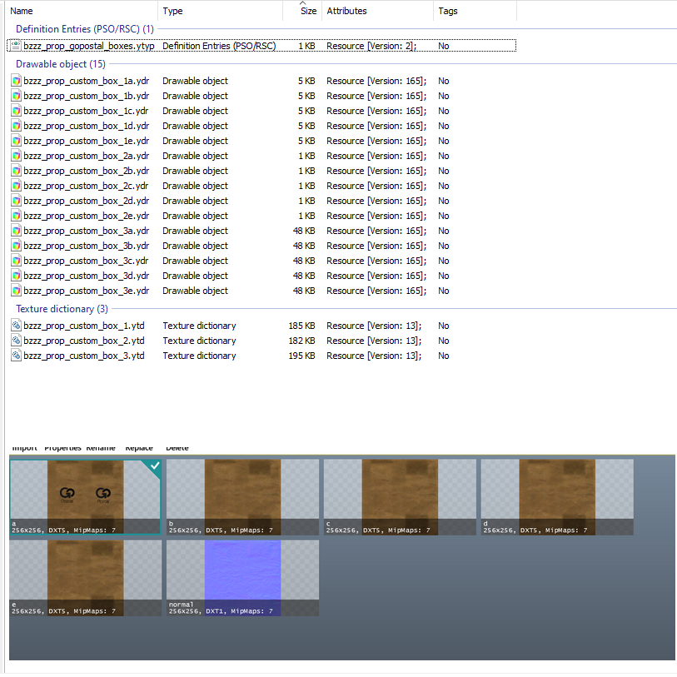677x677 pixels.
Task: Click the Replace texture button
Action: [139, 448]
